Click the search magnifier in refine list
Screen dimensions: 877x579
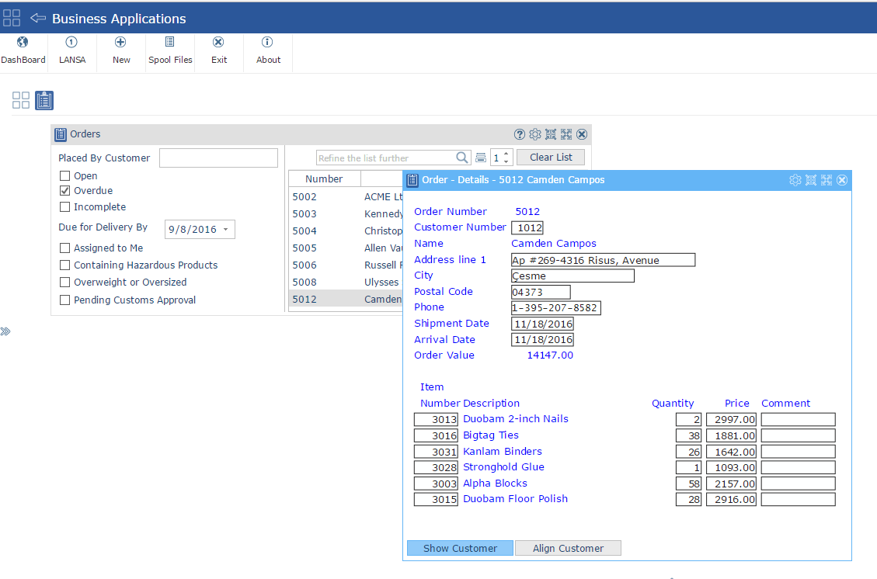[x=462, y=158]
